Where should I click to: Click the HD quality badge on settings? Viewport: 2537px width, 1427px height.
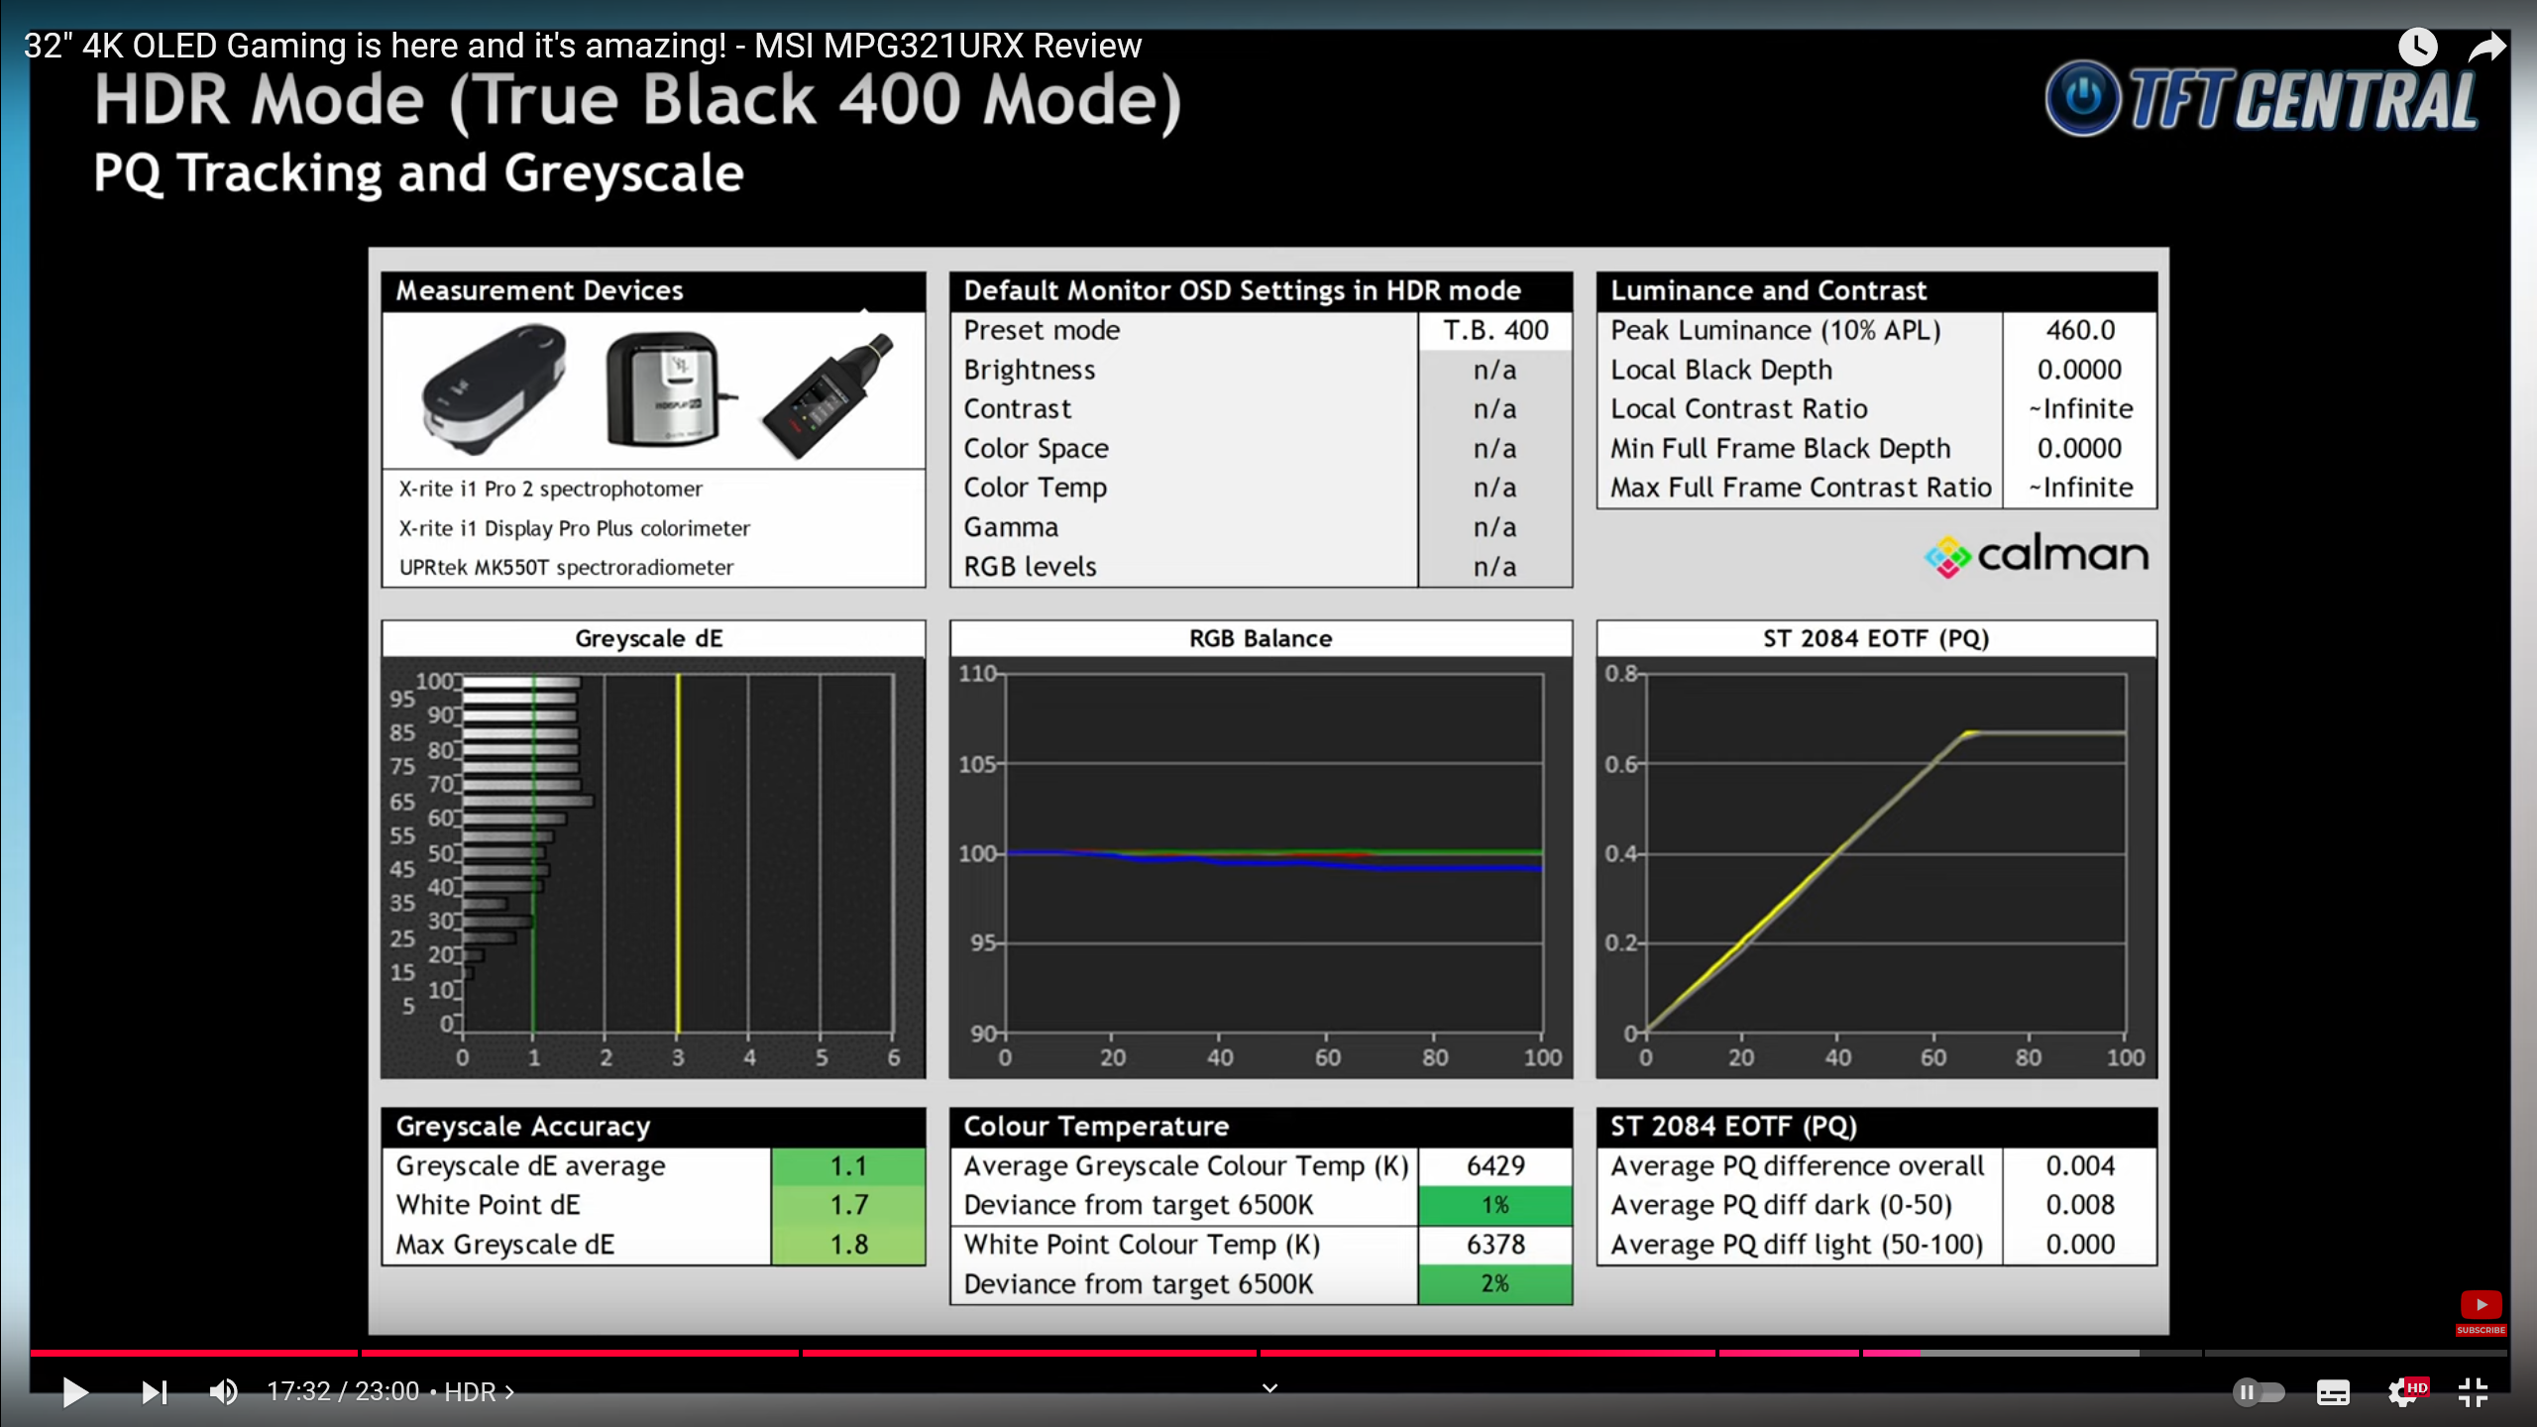(x=2418, y=1386)
